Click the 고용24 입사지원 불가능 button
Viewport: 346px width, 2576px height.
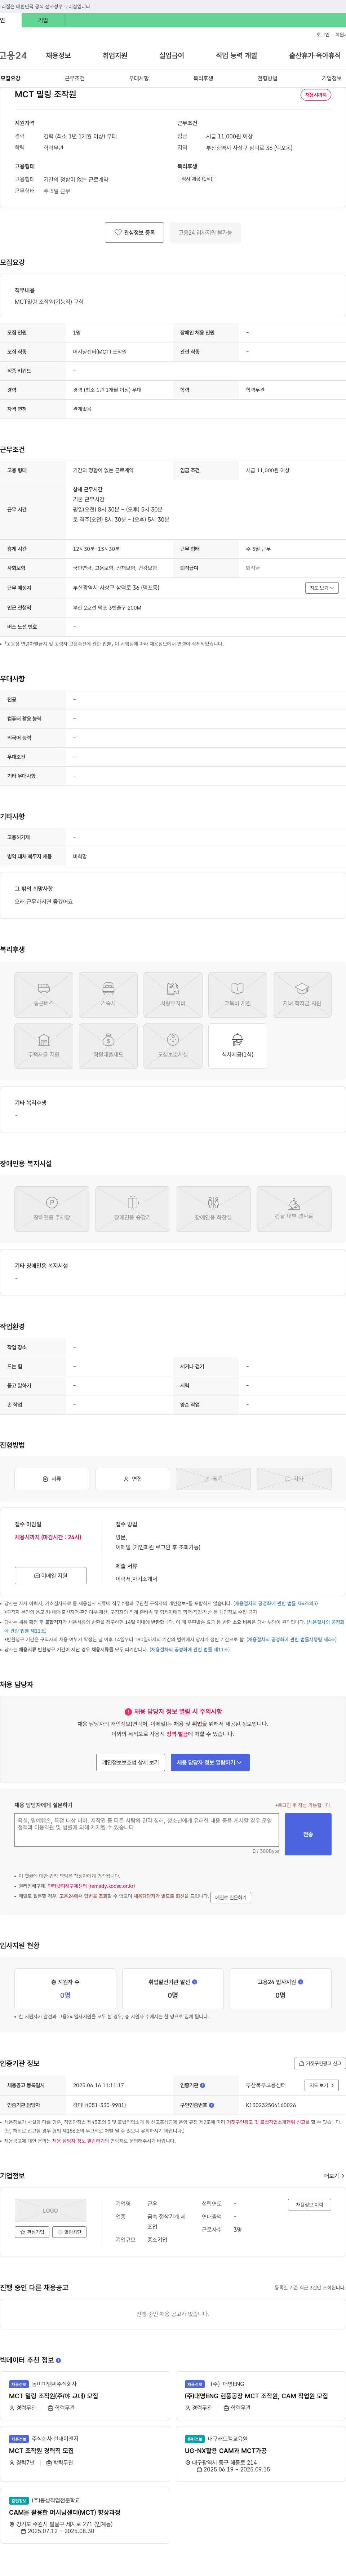tap(205, 232)
